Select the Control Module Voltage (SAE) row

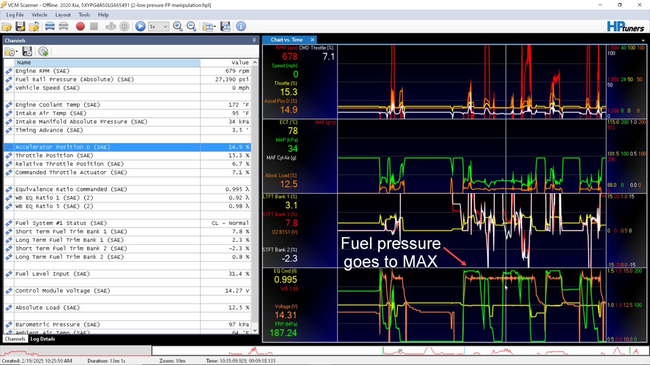click(127, 290)
